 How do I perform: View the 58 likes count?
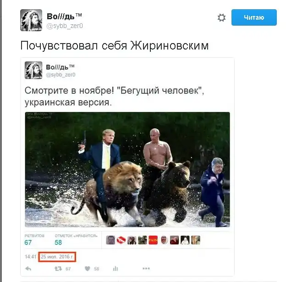[58, 243]
